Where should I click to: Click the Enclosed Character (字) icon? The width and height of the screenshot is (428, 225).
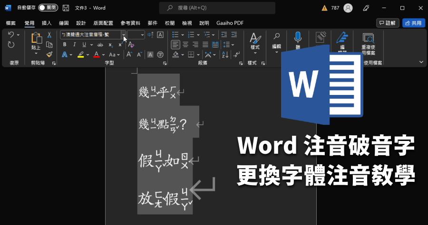pos(160,55)
